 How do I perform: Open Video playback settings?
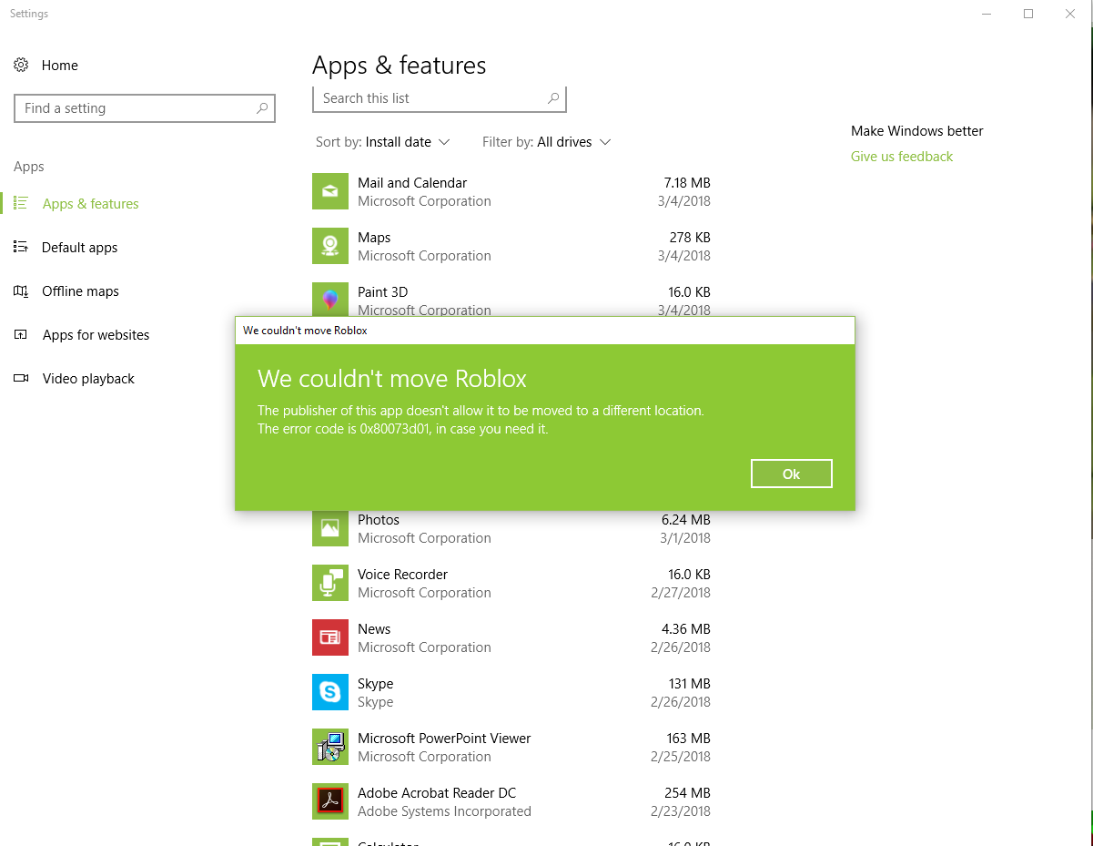(88, 379)
